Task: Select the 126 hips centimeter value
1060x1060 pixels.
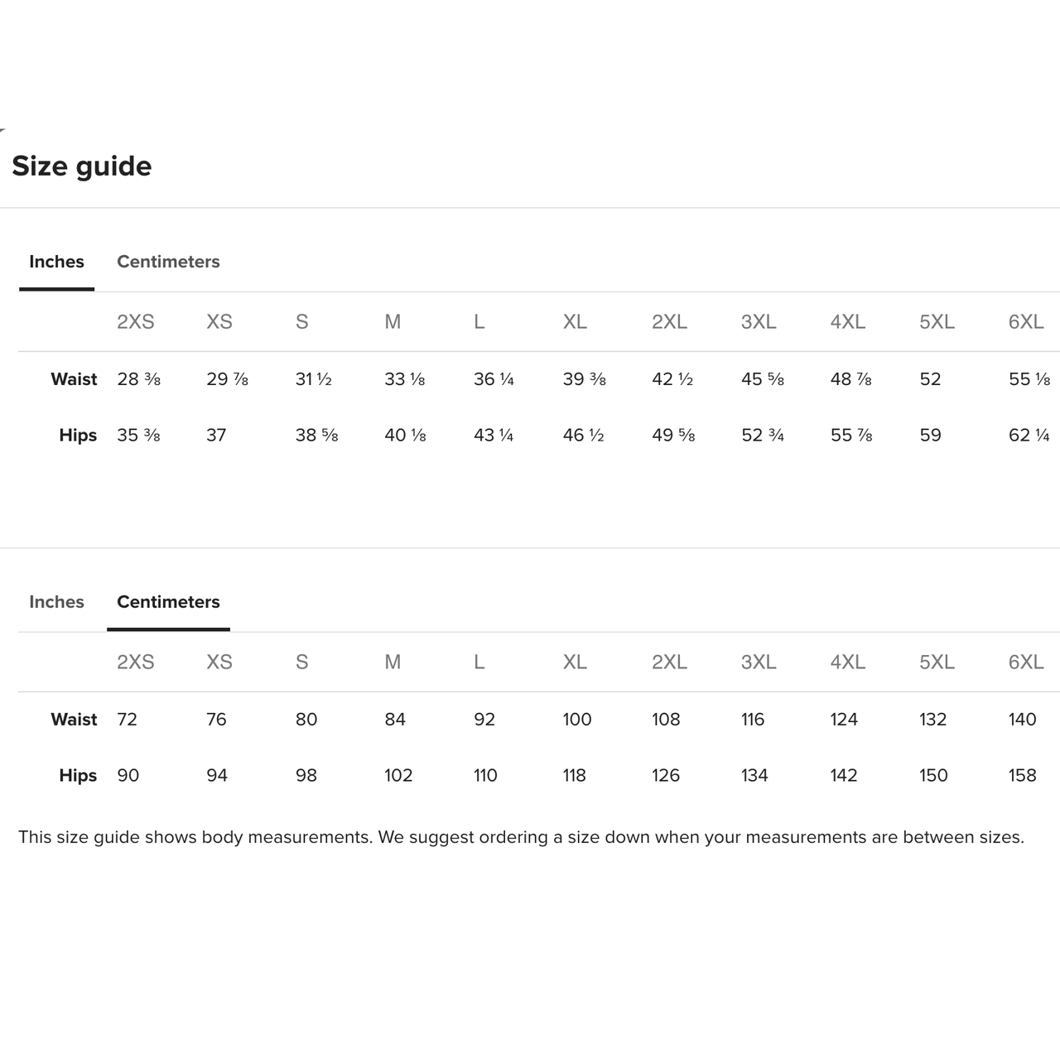Action: tap(666, 776)
